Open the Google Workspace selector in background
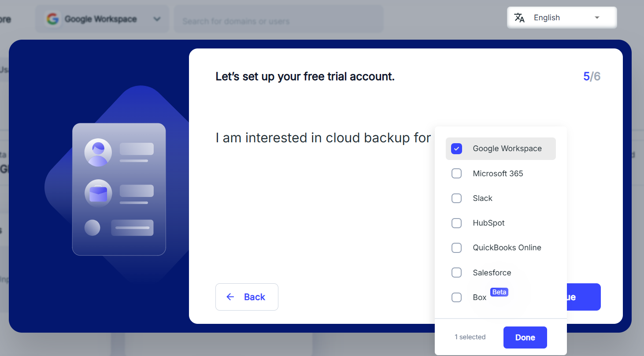This screenshot has height=356, width=644. click(x=102, y=19)
